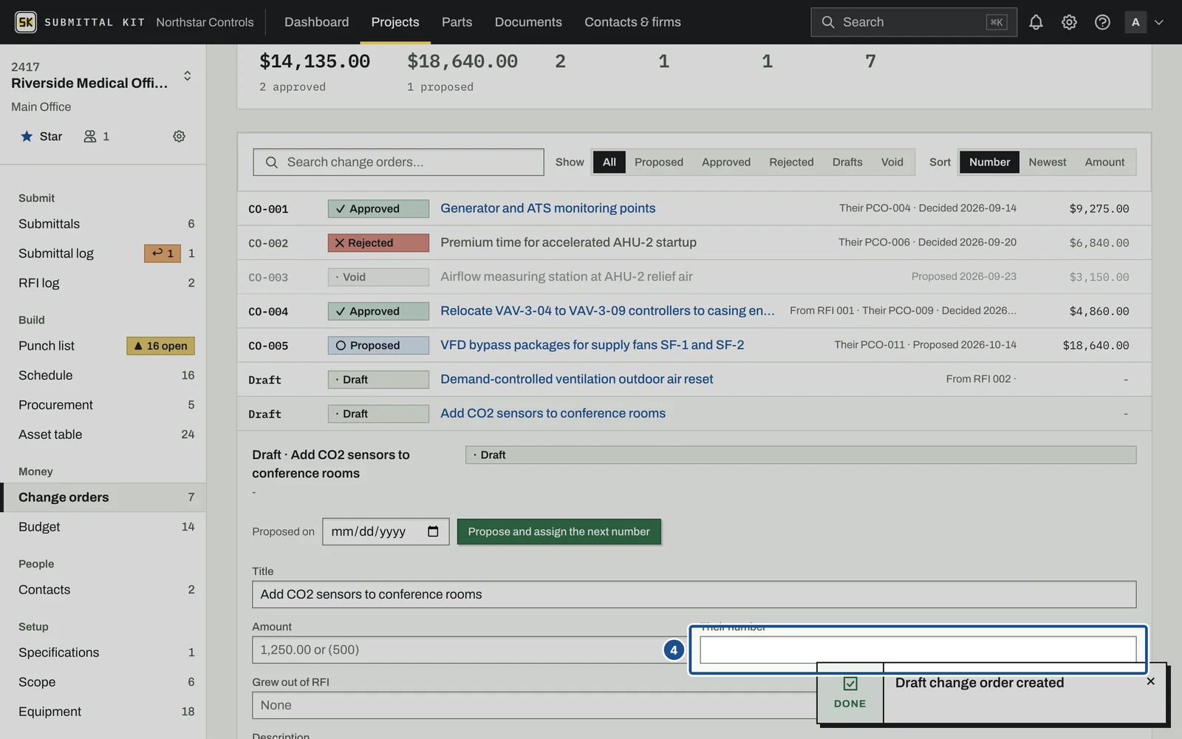
Task: Show All change orders filter
Action: coord(609,162)
